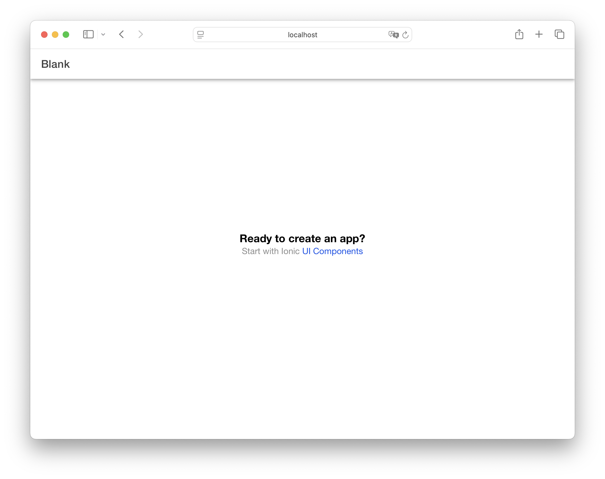Open the UI Components link

click(332, 251)
